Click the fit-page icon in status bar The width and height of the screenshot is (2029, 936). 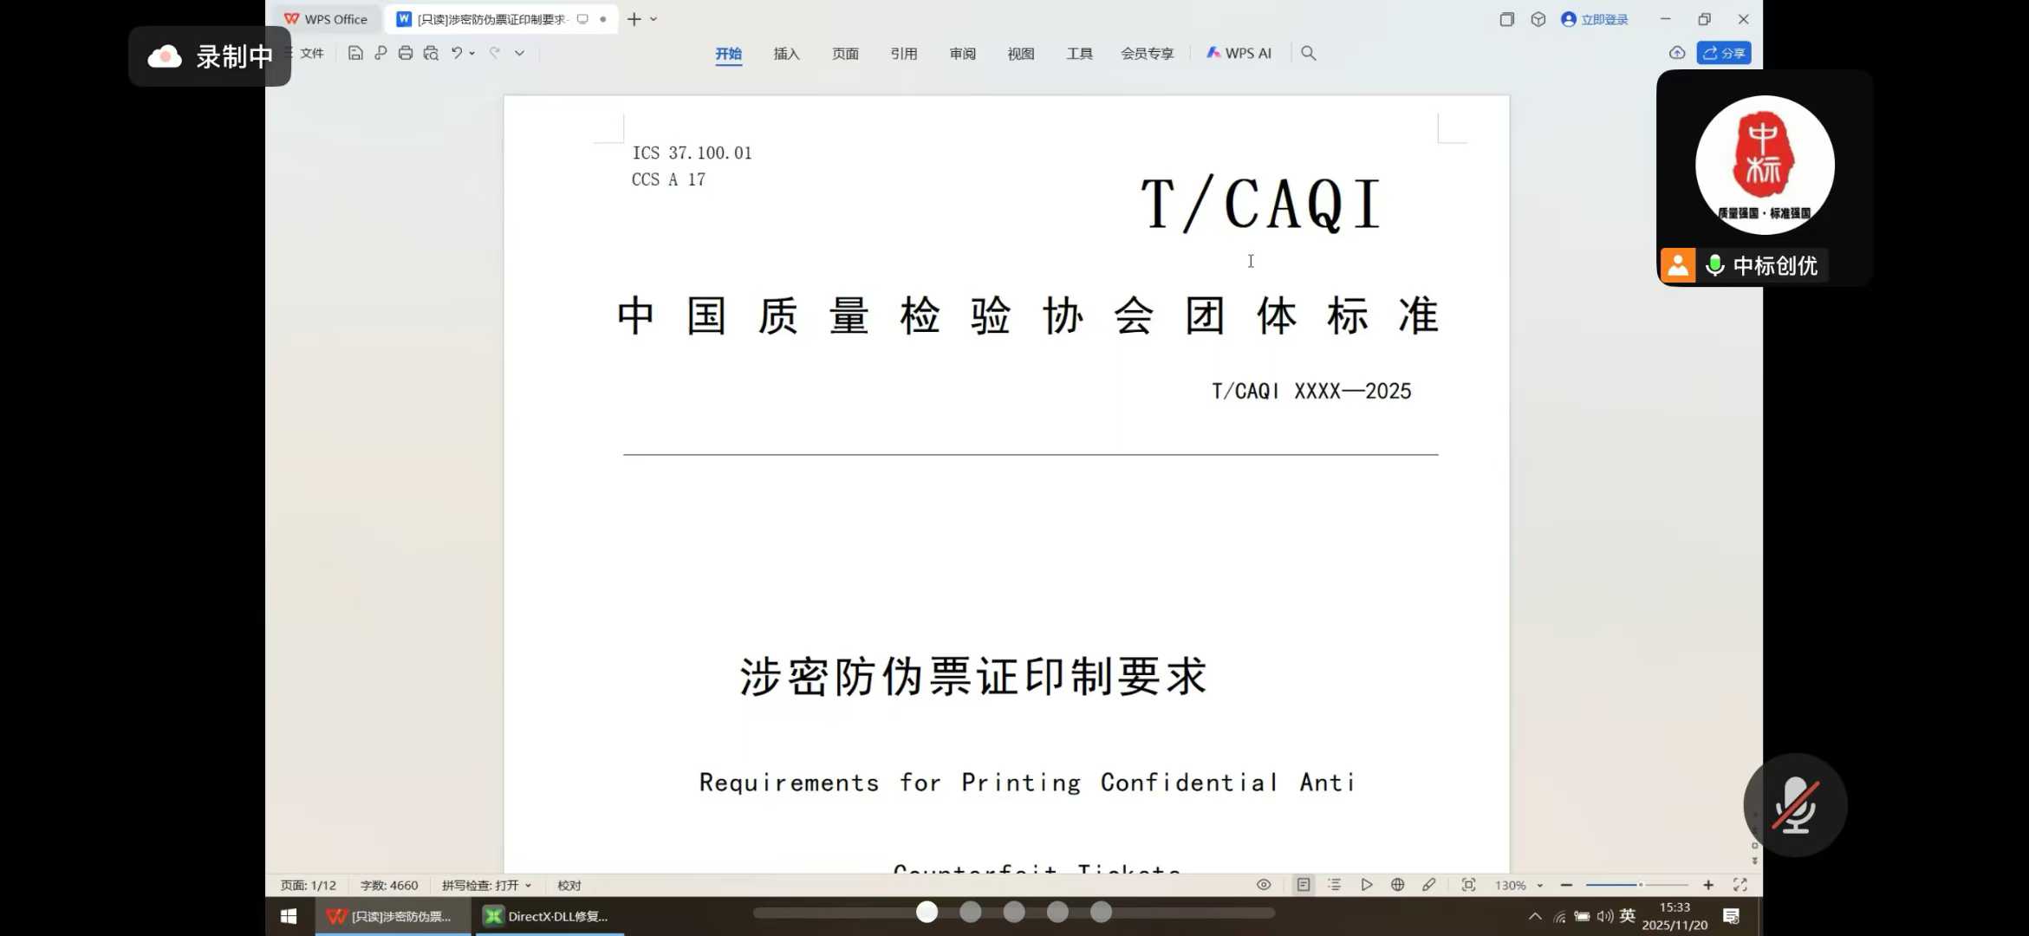click(x=1468, y=885)
